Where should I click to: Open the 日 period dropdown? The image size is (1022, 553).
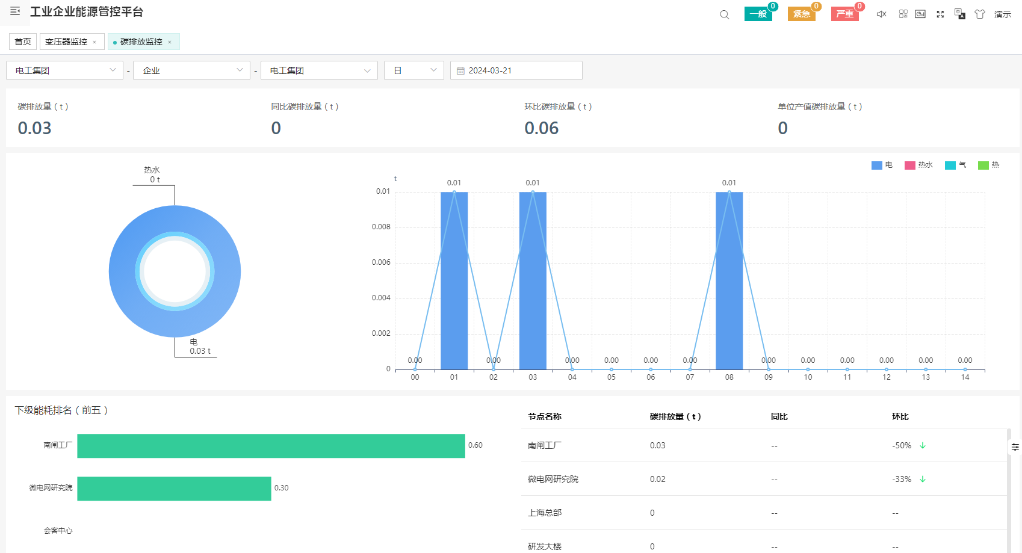(x=414, y=70)
